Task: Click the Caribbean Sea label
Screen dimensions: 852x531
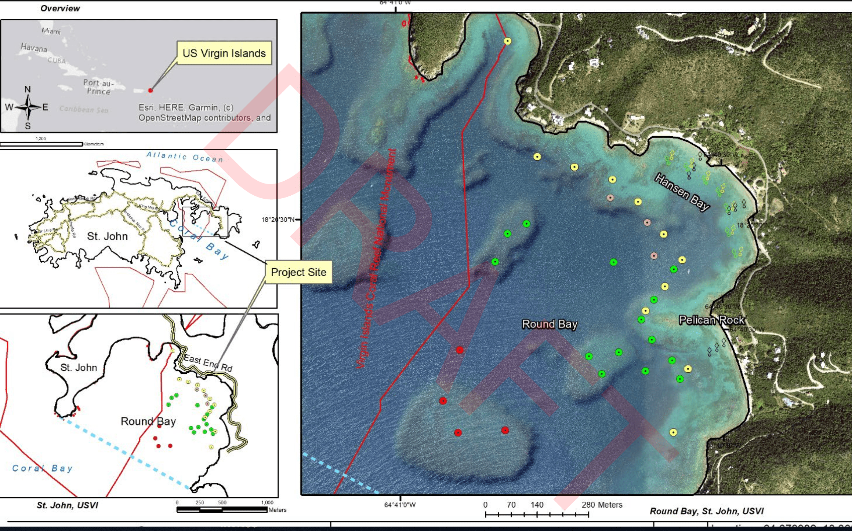Action: pos(84,109)
